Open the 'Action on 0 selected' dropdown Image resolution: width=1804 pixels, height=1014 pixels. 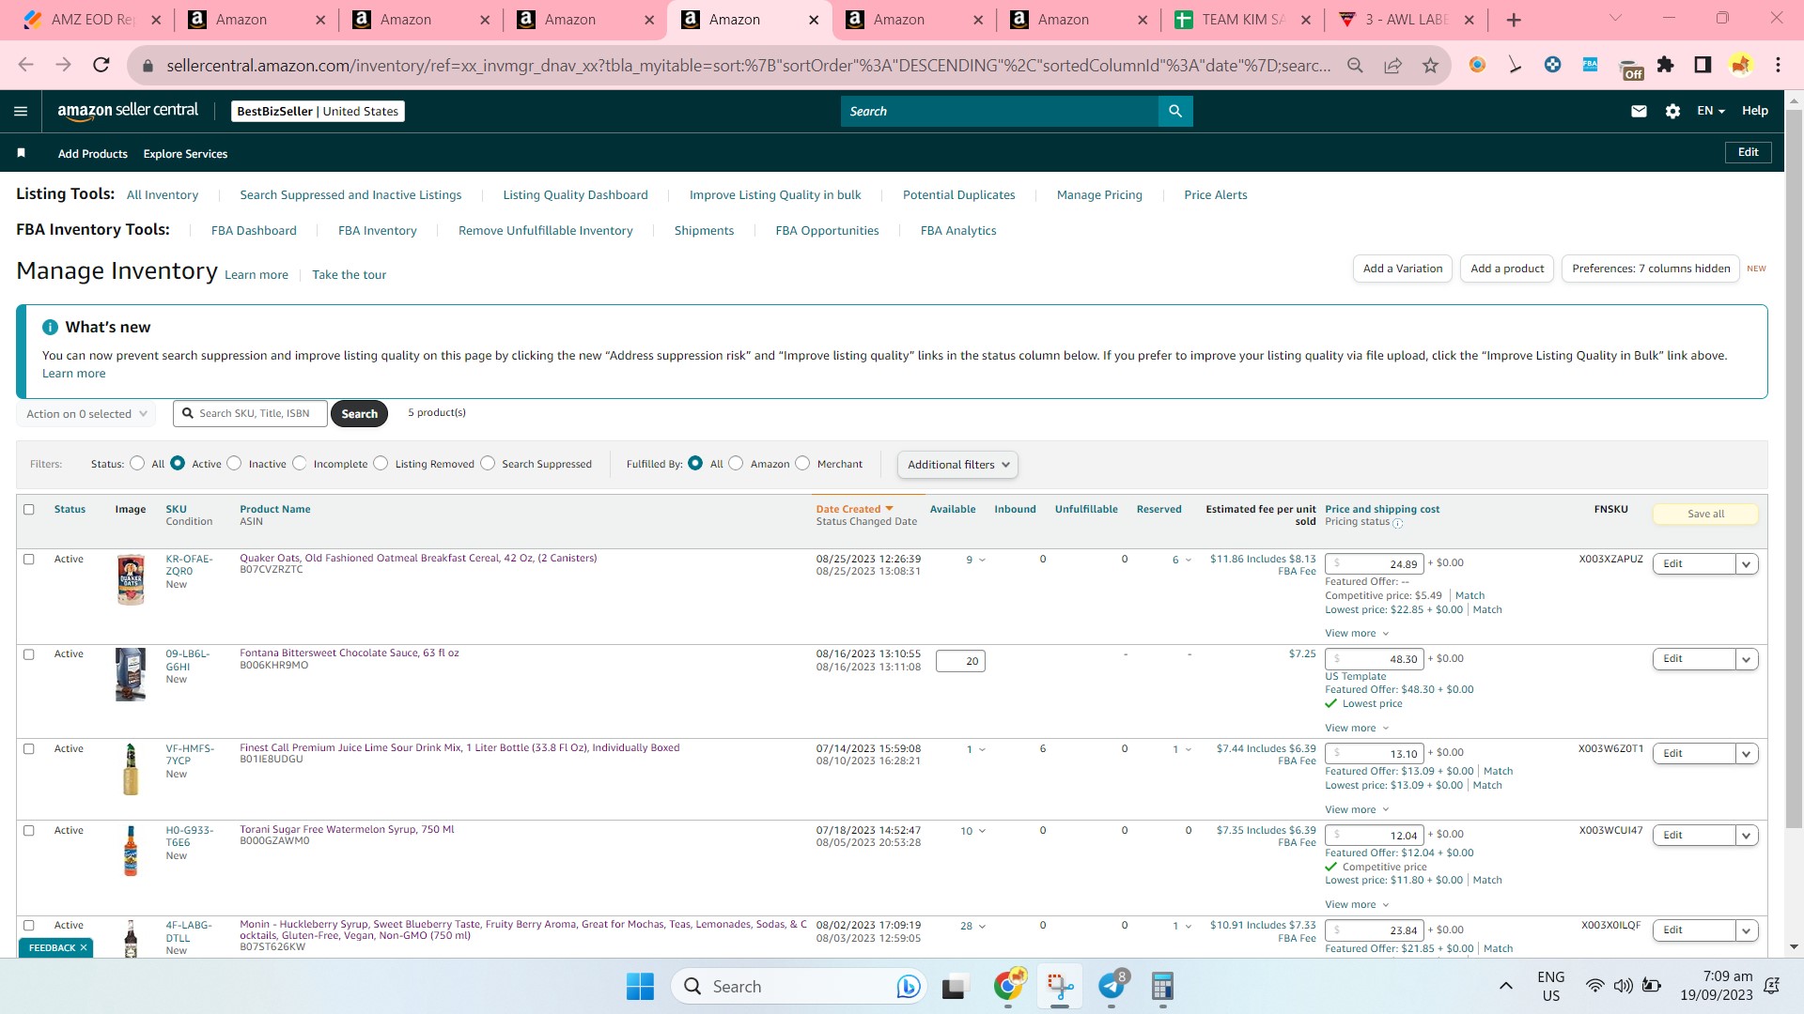pyautogui.click(x=87, y=414)
